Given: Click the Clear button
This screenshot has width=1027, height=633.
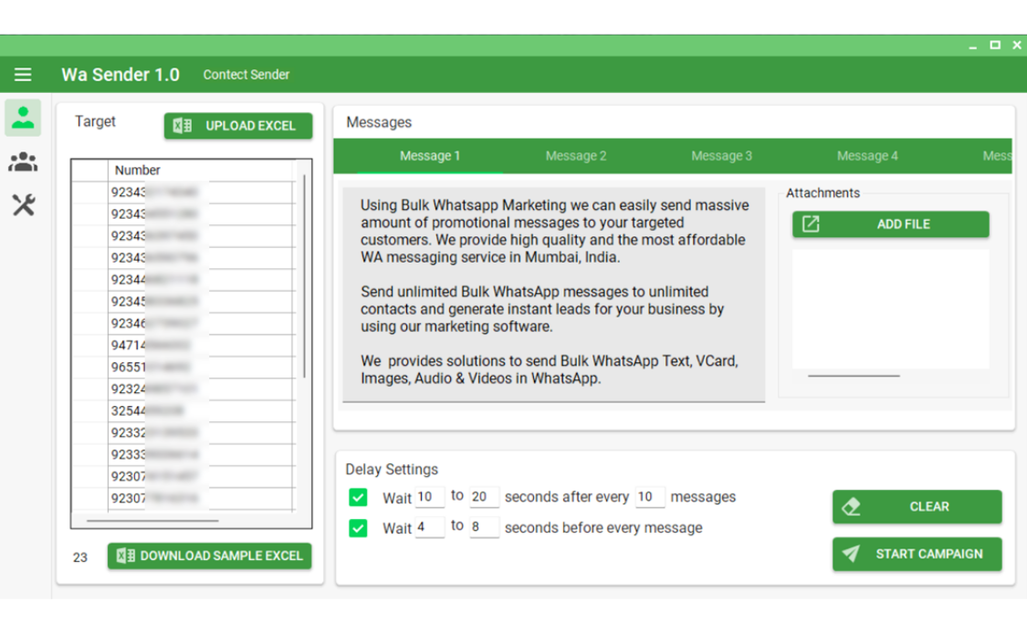Looking at the screenshot, I should coord(917,506).
